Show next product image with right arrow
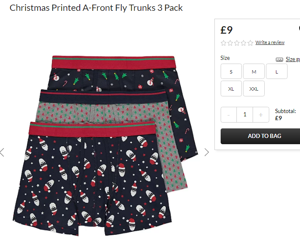 coord(207,152)
